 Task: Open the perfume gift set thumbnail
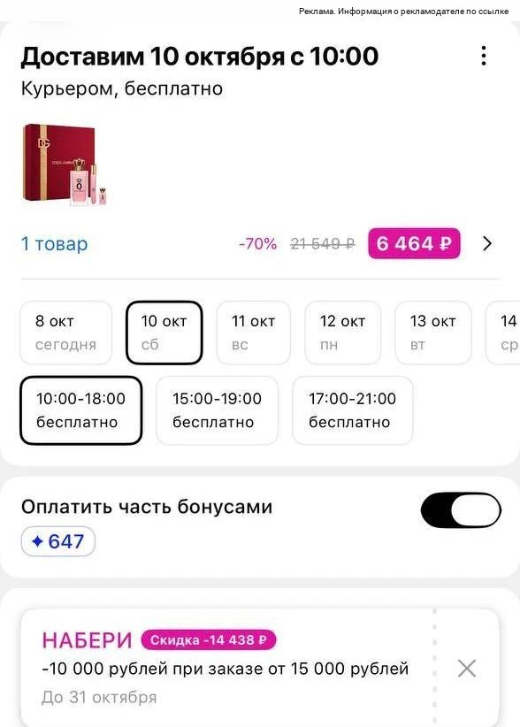(x=65, y=164)
